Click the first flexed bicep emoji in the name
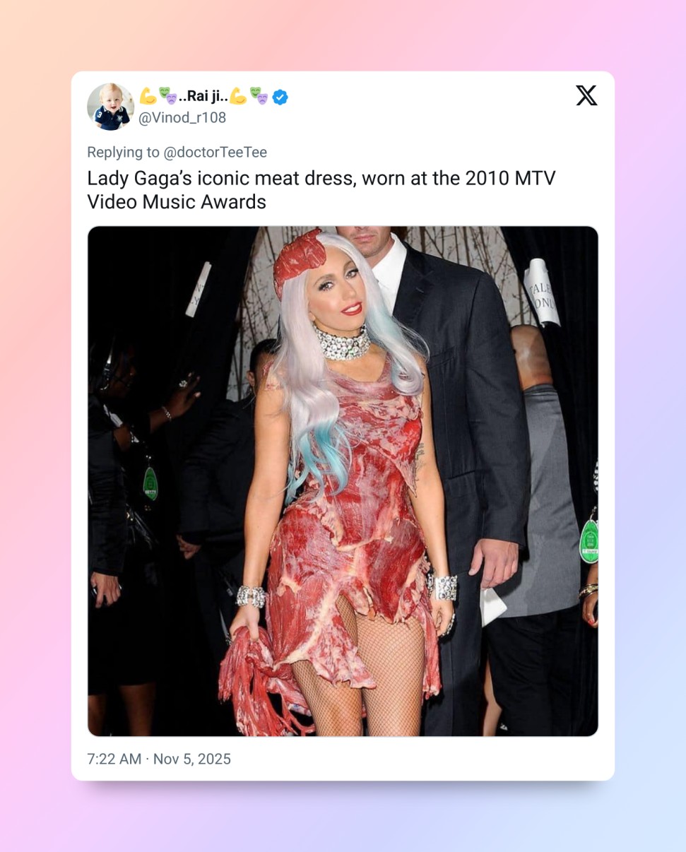 [147, 97]
